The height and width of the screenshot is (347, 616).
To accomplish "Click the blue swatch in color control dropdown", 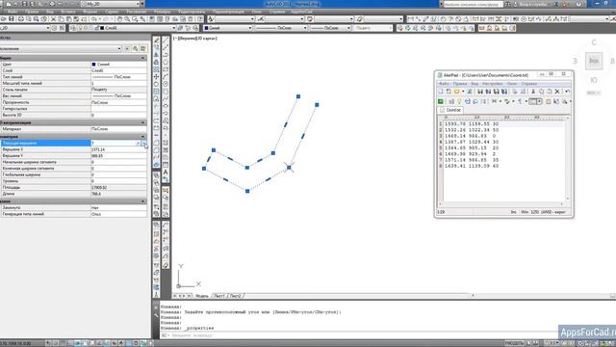I will click(206, 28).
